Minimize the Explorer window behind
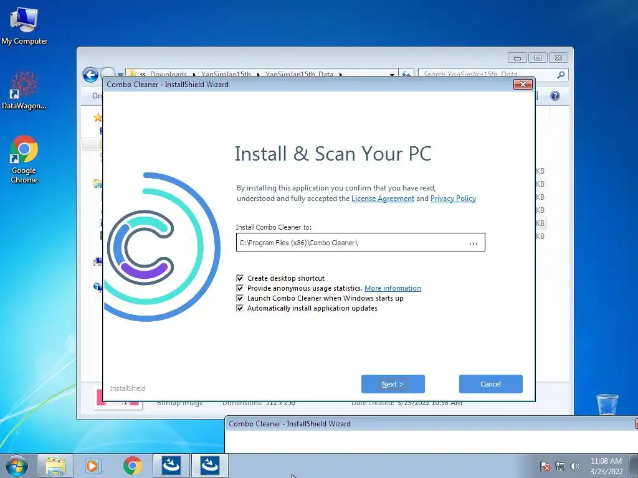The height and width of the screenshot is (478, 638). pyautogui.click(x=517, y=58)
